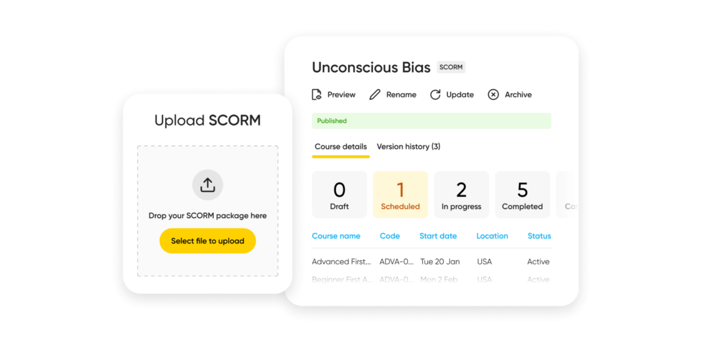Sort by the Status column header
This screenshot has height=351, width=702.
(x=539, y=236)
